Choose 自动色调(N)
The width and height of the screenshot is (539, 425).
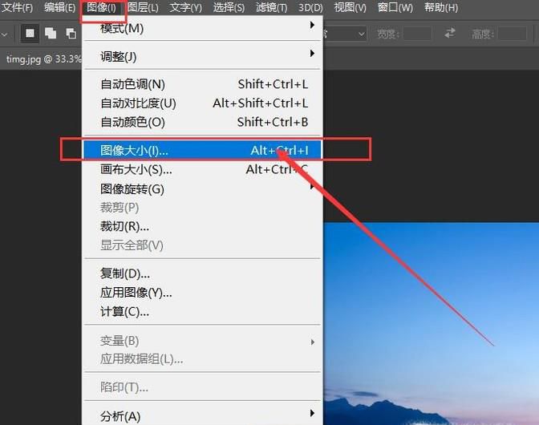coord(202,84)
